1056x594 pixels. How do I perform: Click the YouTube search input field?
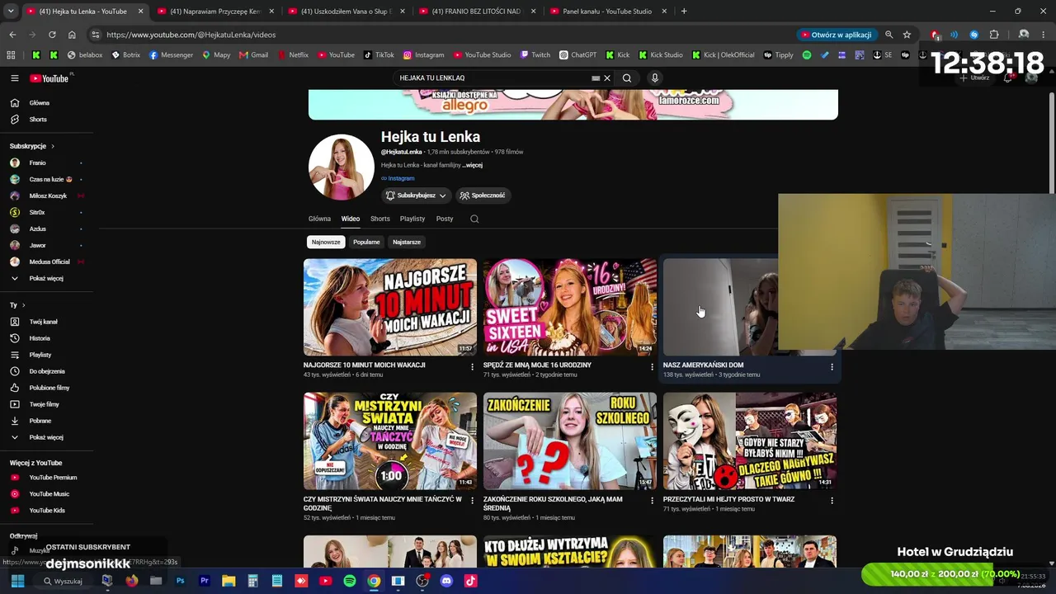[x=493, y=78]
